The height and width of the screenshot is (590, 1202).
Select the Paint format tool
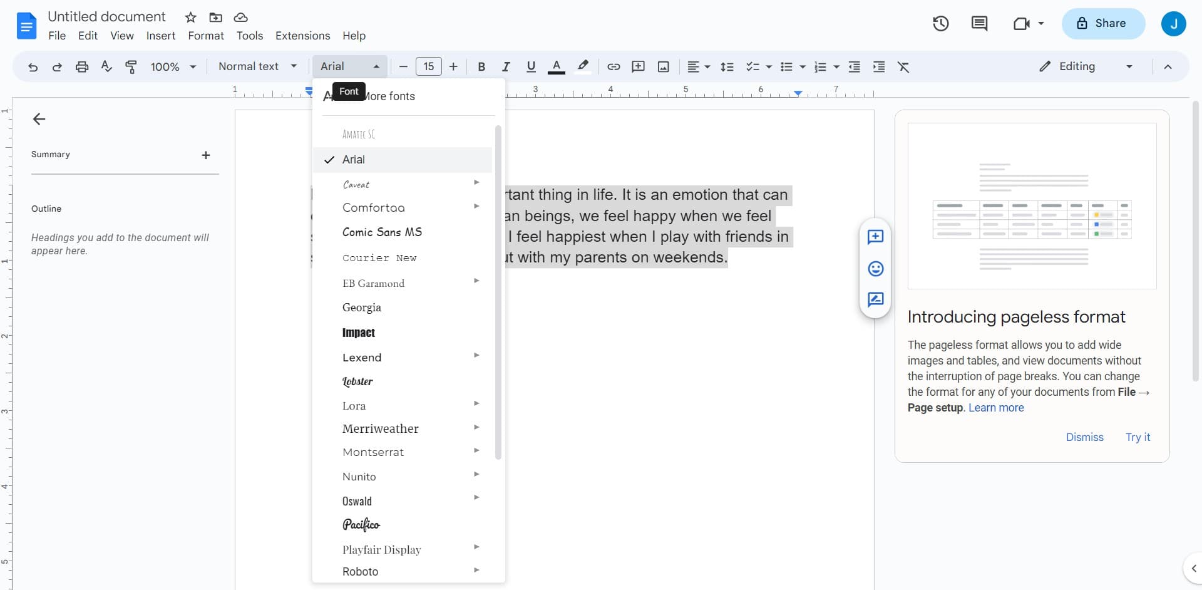[x=131, y=66]
